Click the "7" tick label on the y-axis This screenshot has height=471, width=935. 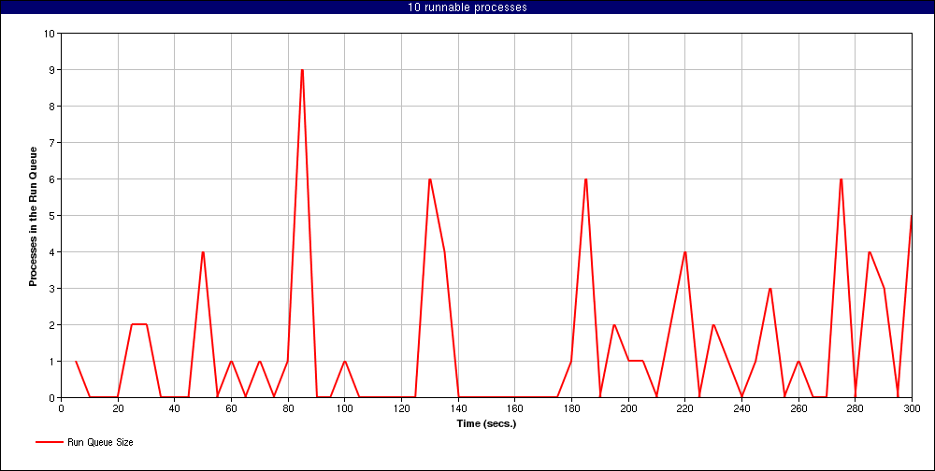(52, 142)
